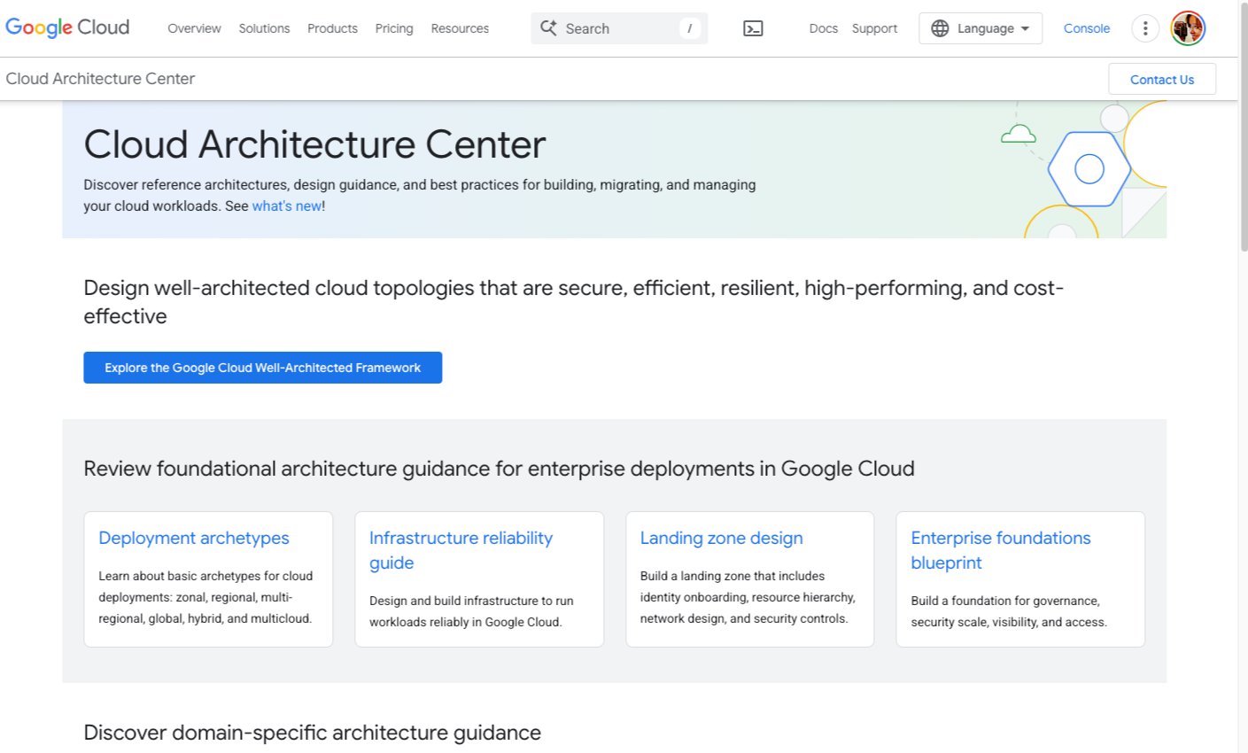Open Landing zone design link

721,538
